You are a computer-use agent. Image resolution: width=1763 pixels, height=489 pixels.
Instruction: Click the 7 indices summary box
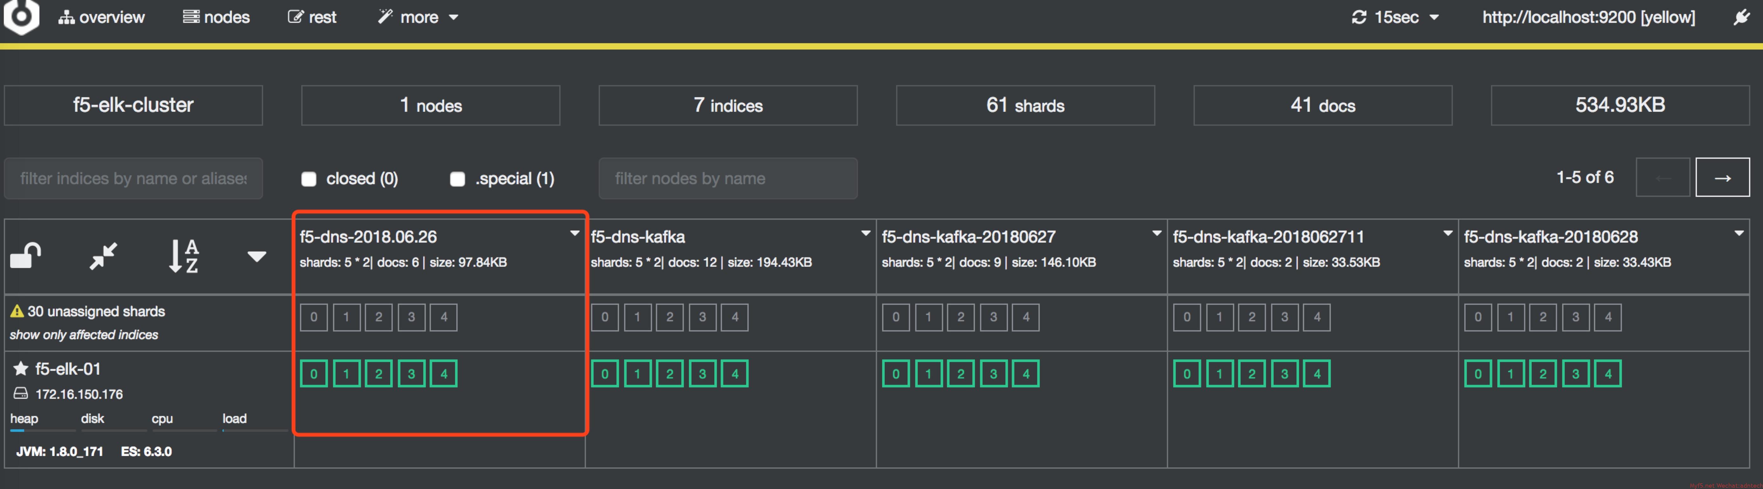728,105
